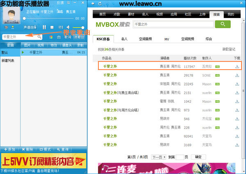
Task: Switch to the 图片 tab
Action: 27,45
